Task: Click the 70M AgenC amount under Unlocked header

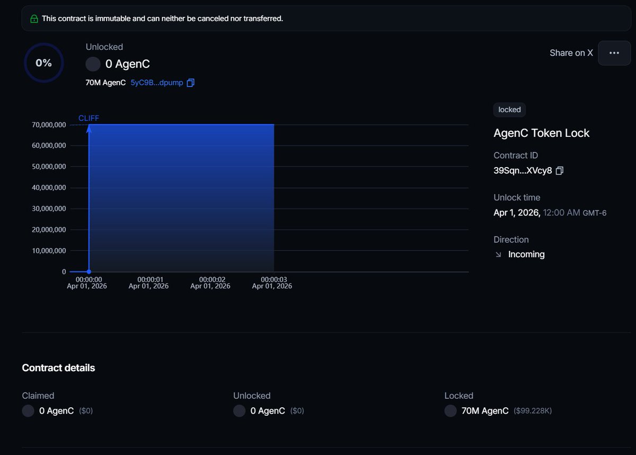Action: coord(105,83)
